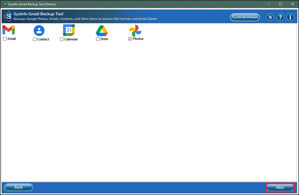This screenshot has width=299, height=195.
Task: Enable the Email checkbox
Action: coord(5,39)
